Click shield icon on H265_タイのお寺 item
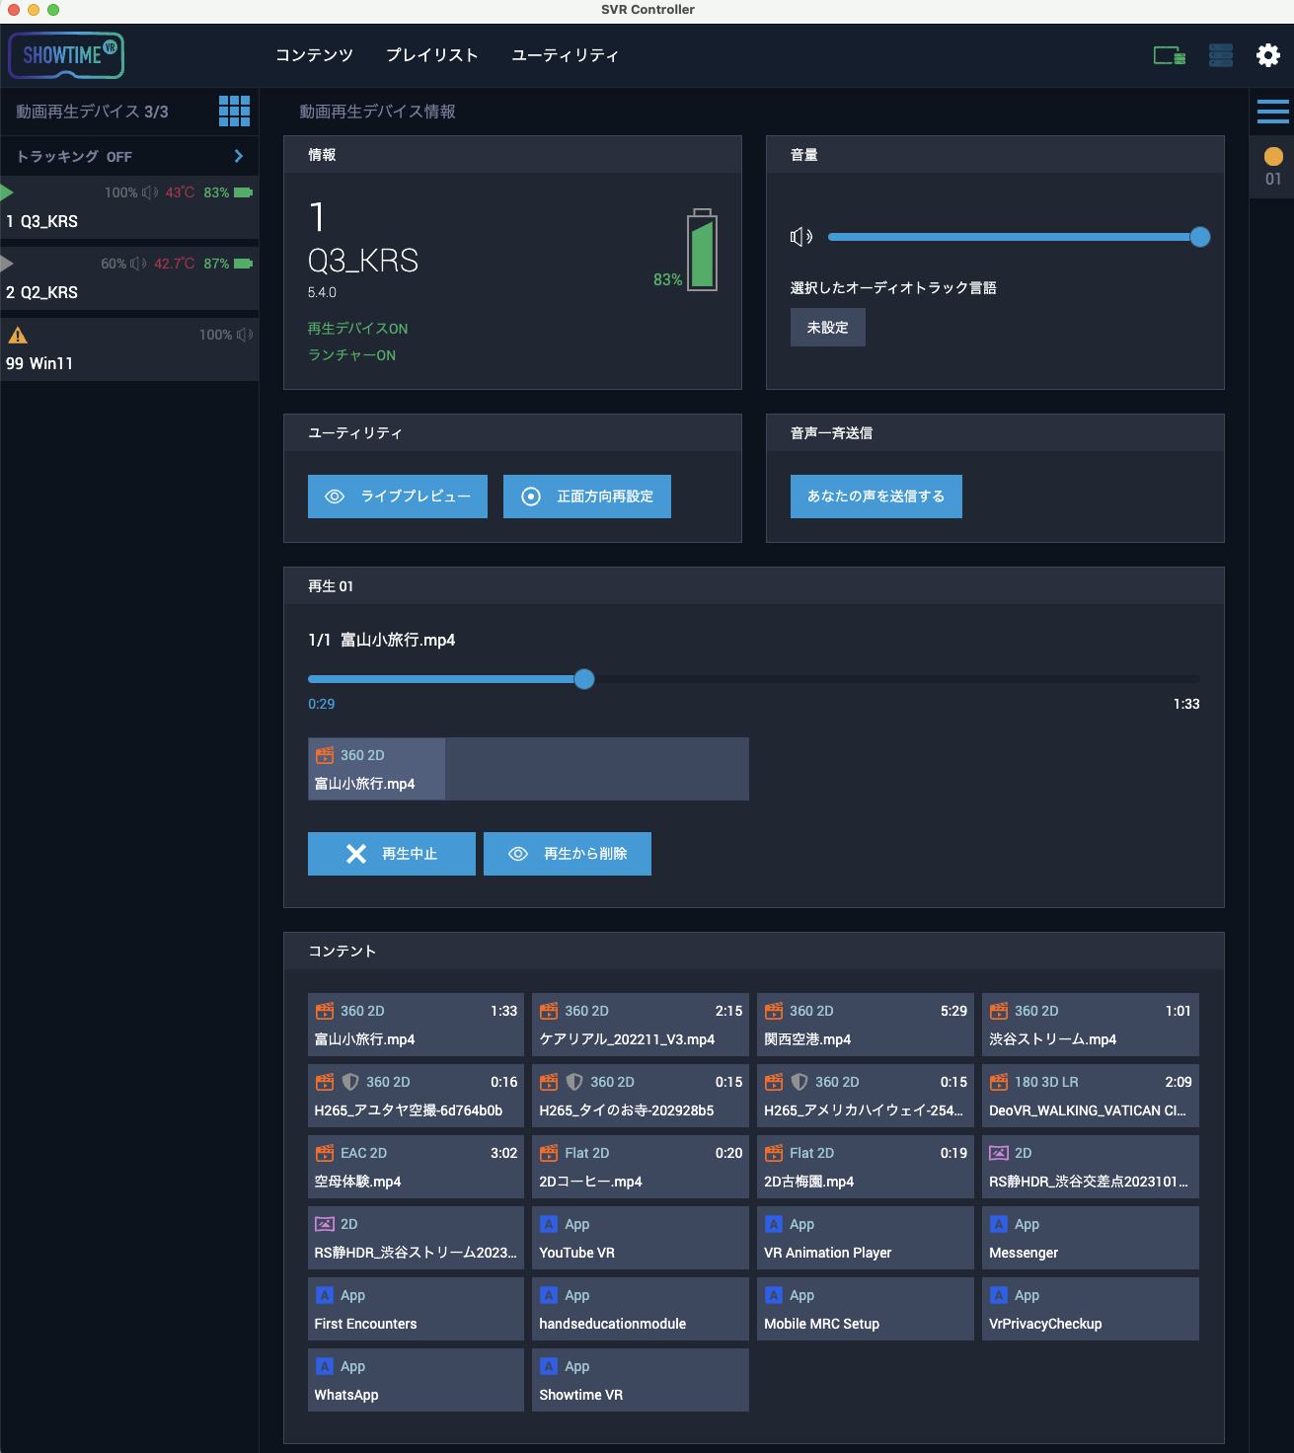The height and width of the screenshot is (1453, 1294). tap(574, 1082)
